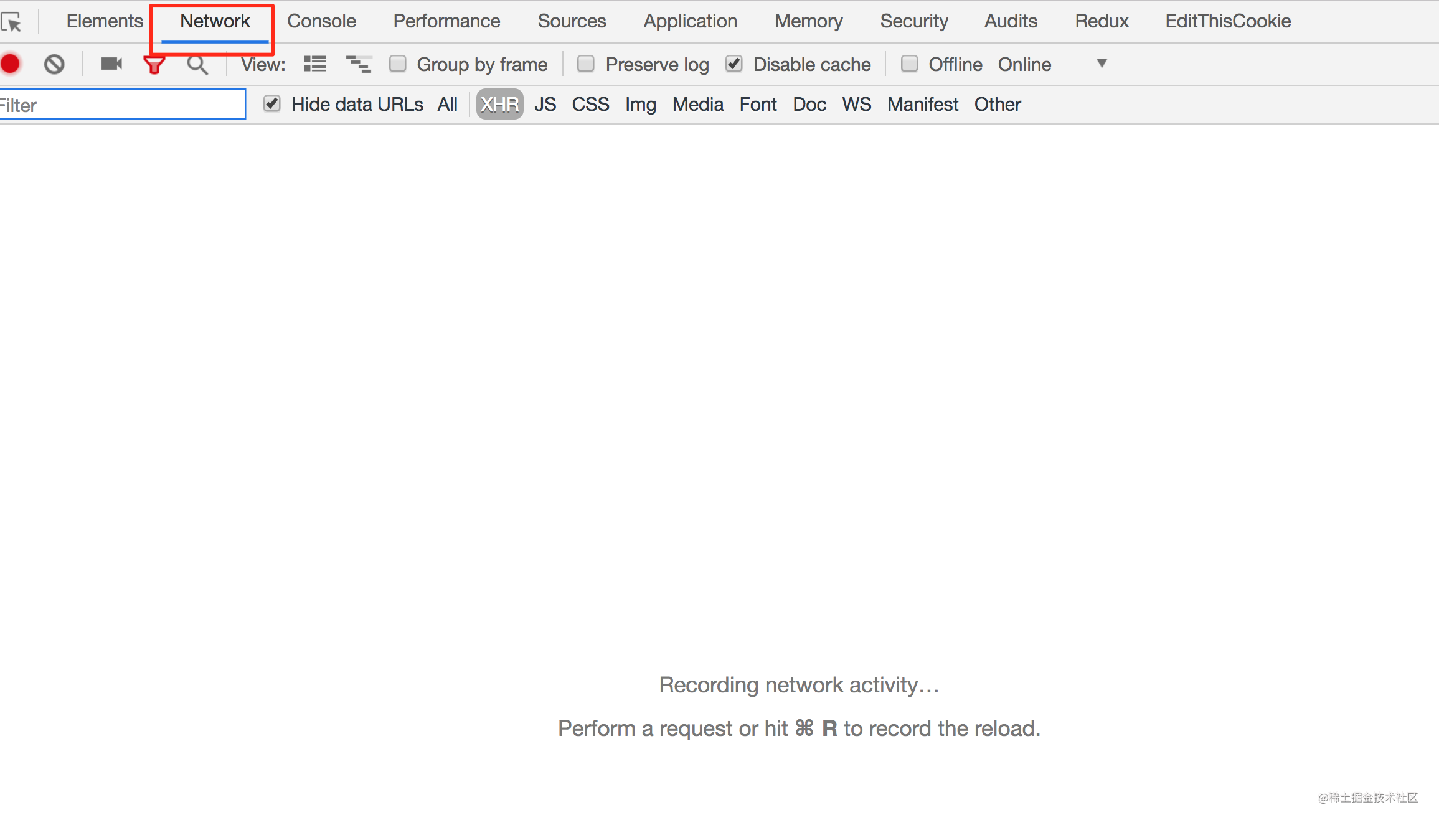1439x825 pixels.
Task: Check the Preserve log checkbox
Action: click(x=586, y=64)
